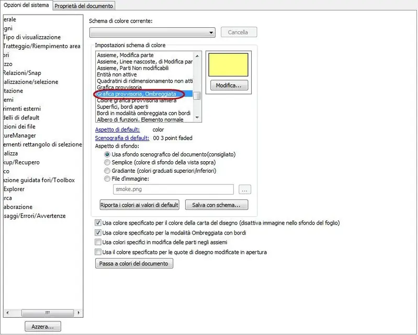The width and height of the screenshot is (418, 335).
Task: Click left arrow of options tree scrollbar
Action: (7, 312)
